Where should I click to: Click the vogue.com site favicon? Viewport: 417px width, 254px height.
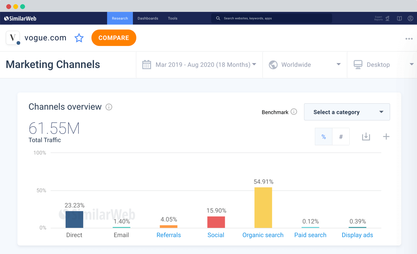pyautogui.click(x=13, y=38)
